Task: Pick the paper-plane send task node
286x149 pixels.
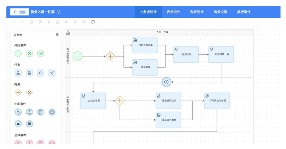Action: click(52, 73)
